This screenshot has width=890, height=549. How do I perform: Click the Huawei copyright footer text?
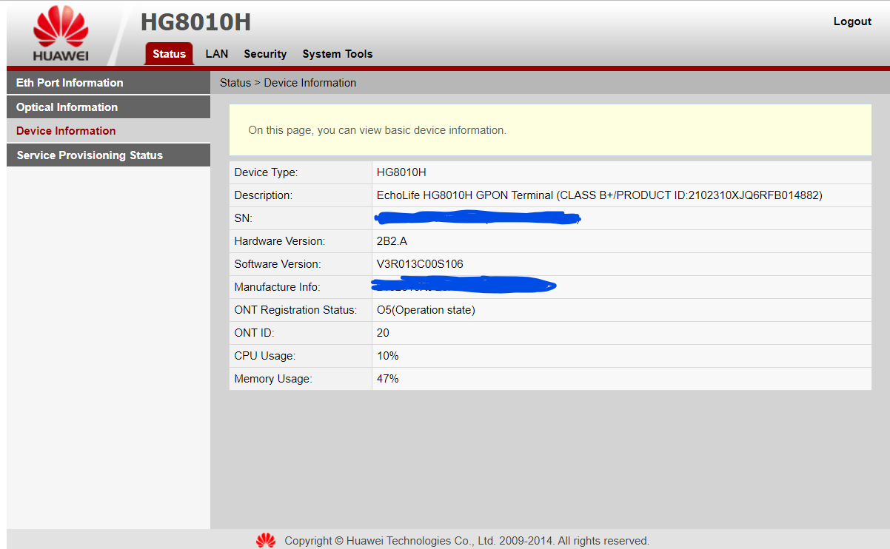pos(466,541)
